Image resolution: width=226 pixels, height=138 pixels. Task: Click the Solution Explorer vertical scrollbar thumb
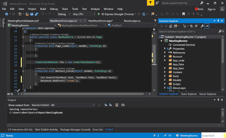click(x=223, y=50)
